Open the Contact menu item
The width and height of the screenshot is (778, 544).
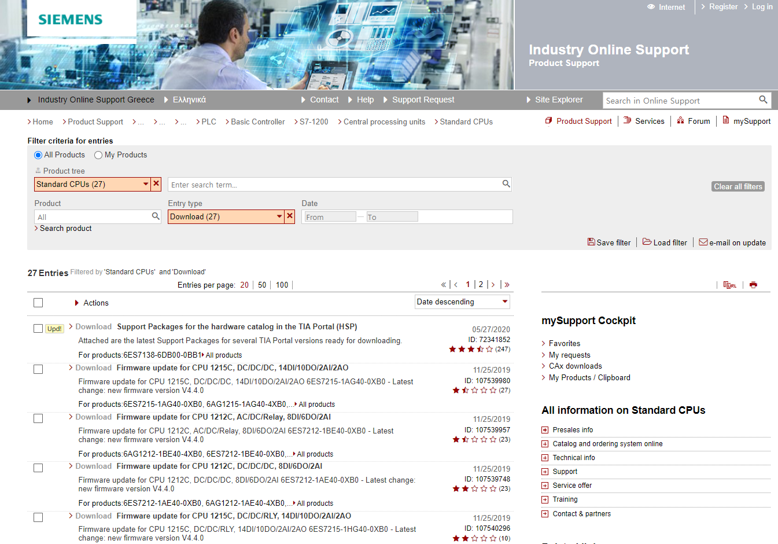pyautogui.click(x=324, y=100)
